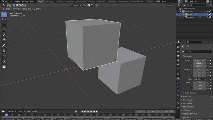Select the Cursor tool in toolbar

pyautogui.click(x=4, y=19)
